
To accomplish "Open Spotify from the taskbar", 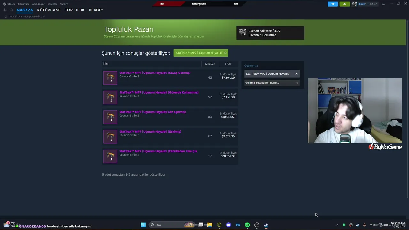I will pyautogui.click(x=247, y=225).
